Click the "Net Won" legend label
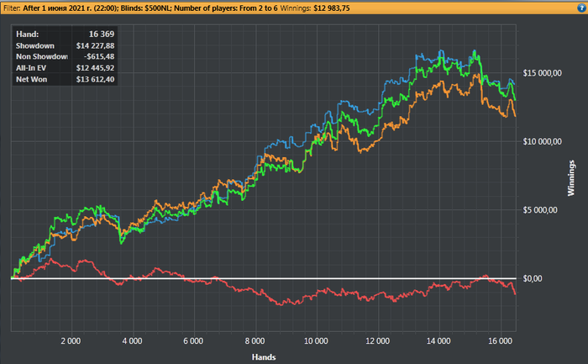 point(32,79)
